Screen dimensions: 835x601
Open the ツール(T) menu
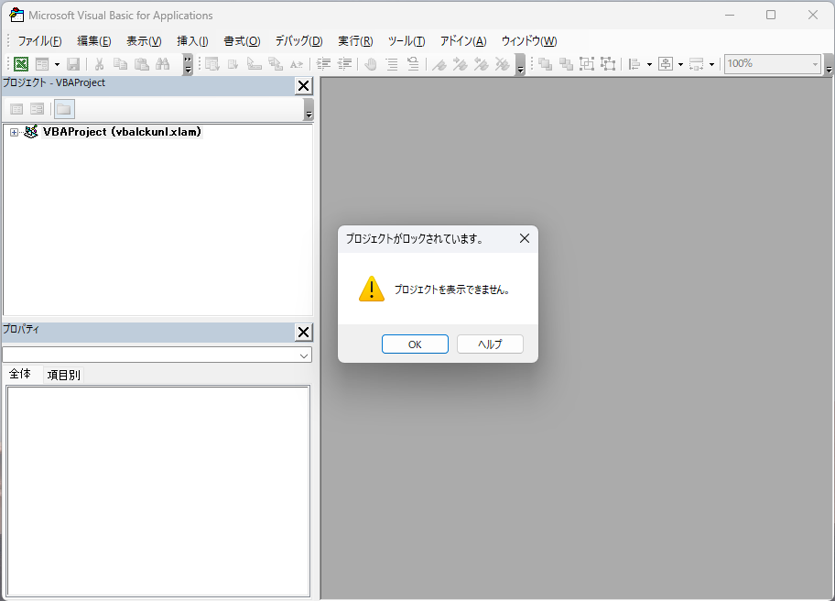click(x=406, y=41)
